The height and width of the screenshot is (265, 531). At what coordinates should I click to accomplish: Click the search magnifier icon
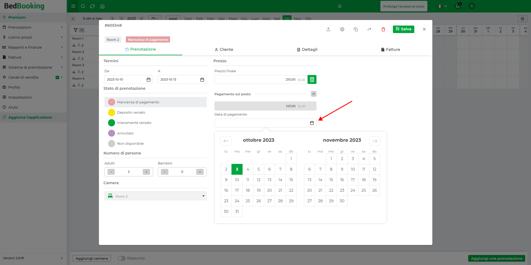coord(83,6)
